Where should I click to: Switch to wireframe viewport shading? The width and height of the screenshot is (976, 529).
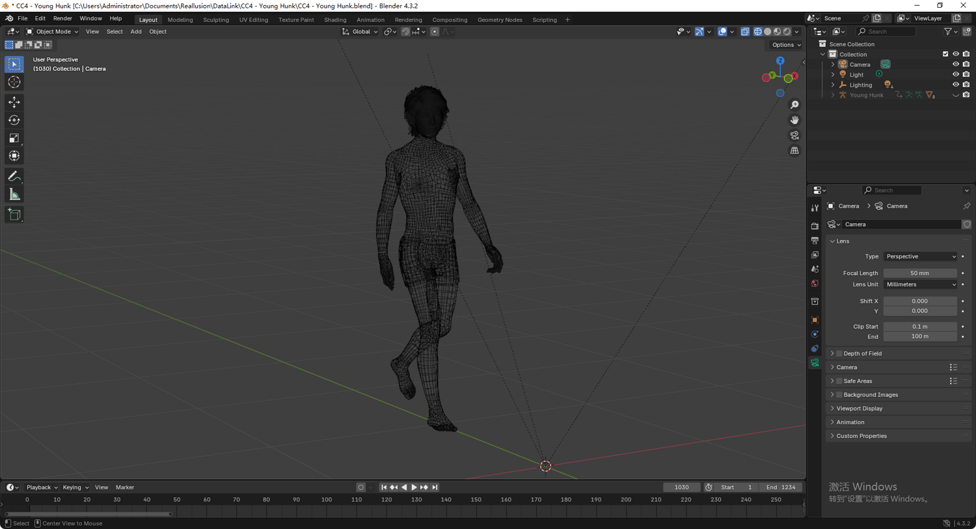758,31
